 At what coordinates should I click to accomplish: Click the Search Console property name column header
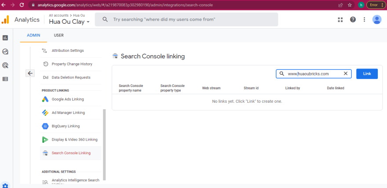[131, 88]
